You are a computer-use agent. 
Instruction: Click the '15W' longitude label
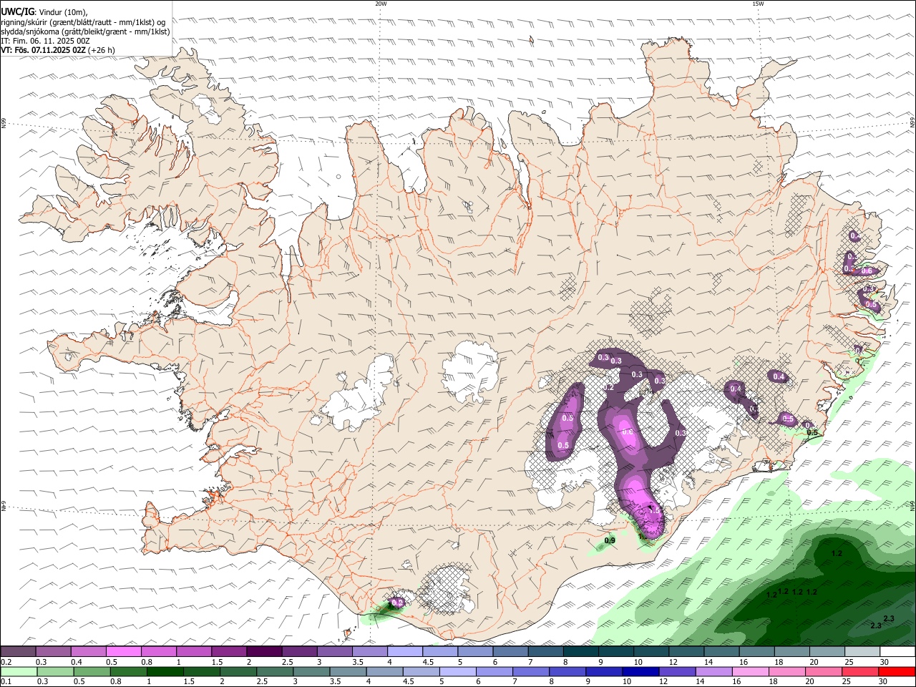(758, 4)
